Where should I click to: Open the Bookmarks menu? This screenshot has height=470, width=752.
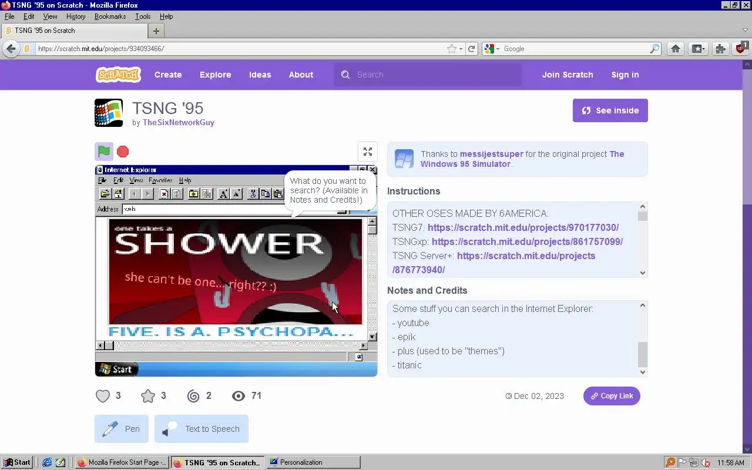click(x=110, y=16)
